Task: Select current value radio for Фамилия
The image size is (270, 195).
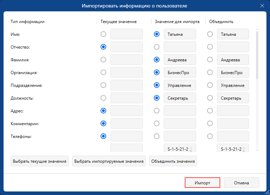Action: [x=103, y=60]
